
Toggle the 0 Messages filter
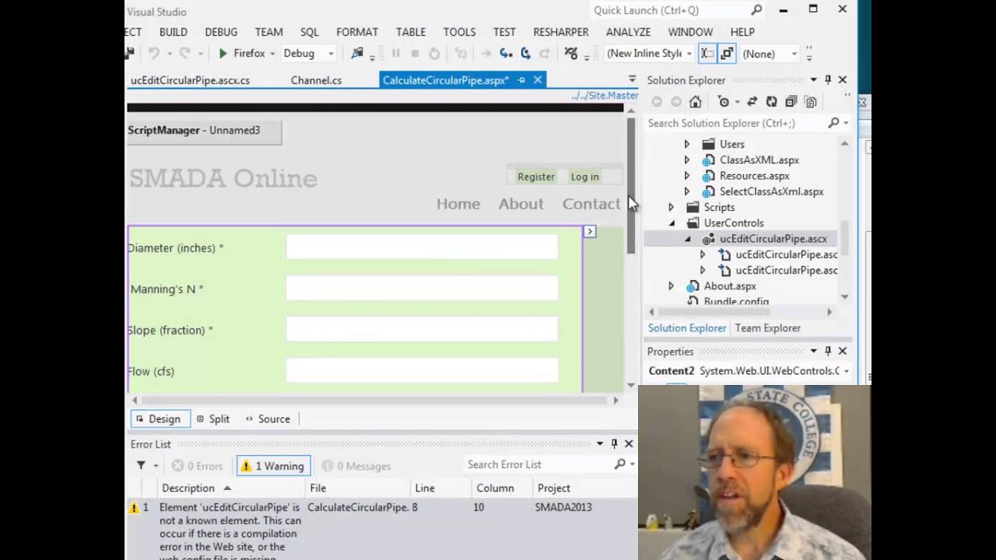click(x=356, y=466)
